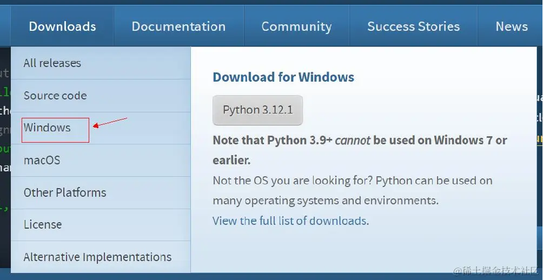Open Success Stories in navigation bar
The height and width of the screenshot is (280, 543).
pos(414,26)
